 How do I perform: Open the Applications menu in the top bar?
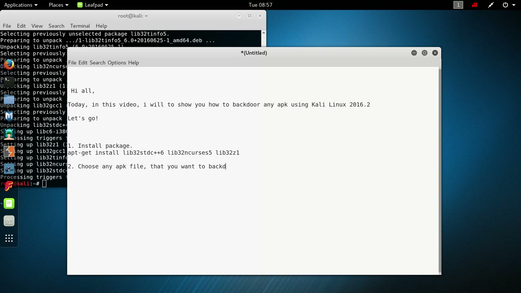coord(21,5)
